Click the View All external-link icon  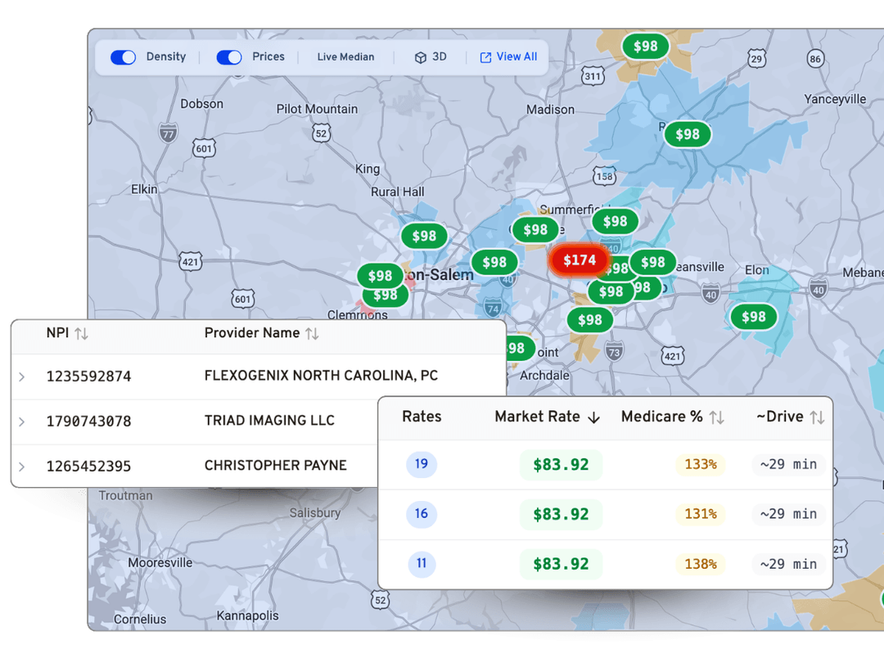click(485, 57)
